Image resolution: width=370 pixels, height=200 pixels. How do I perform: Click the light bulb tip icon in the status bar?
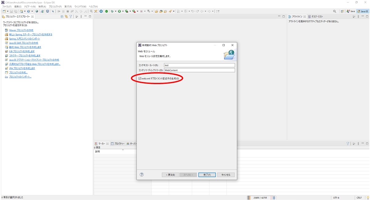(368, 198)
